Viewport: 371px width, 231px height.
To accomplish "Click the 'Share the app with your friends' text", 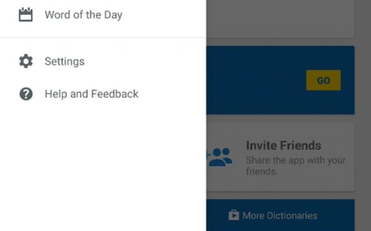I will [295, 166].
